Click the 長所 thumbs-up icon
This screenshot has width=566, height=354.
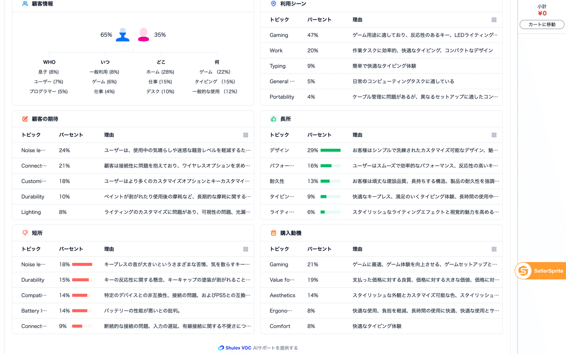pyautogui.click(x=274, y=119)
